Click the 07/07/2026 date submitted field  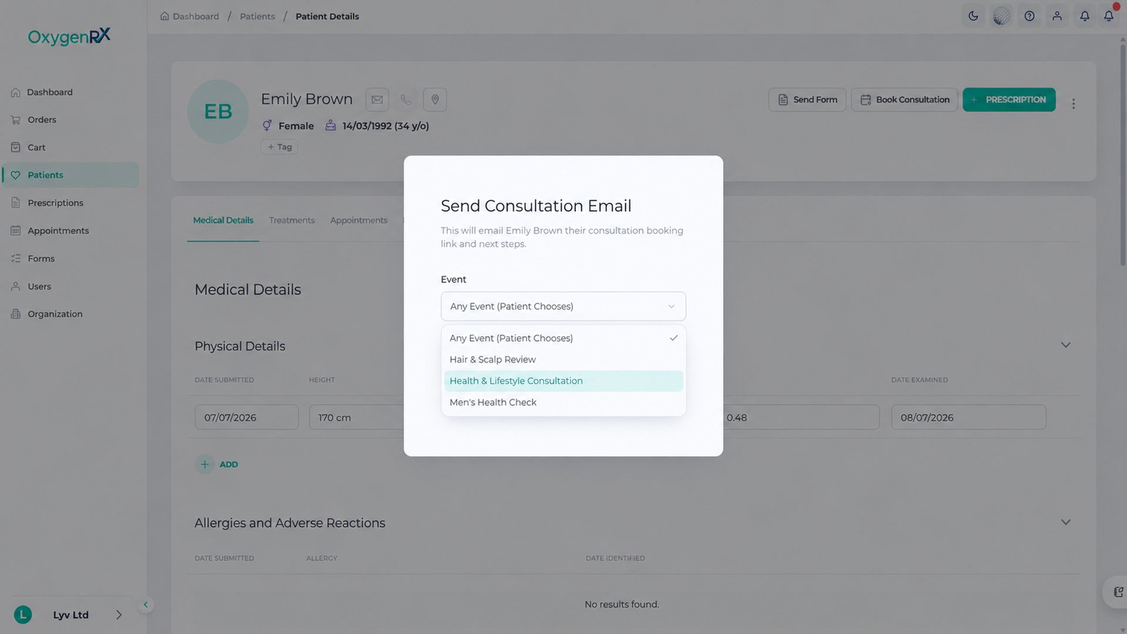coord(247,417)
